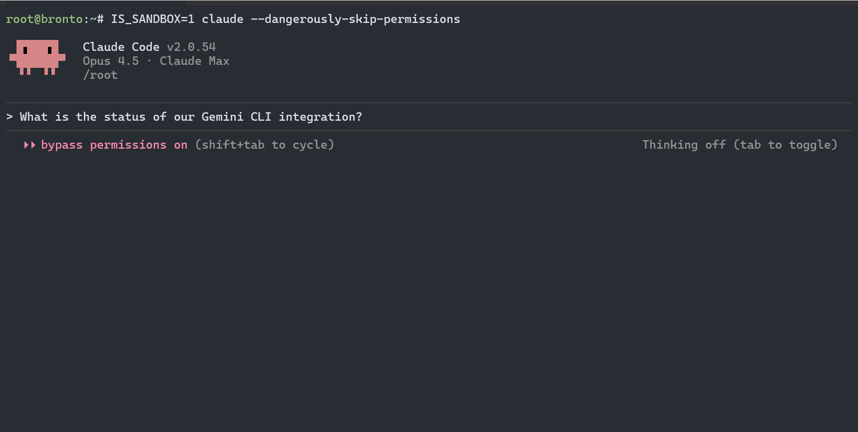Click the Opus 4.5 model label
This screenshot has height=432, width=858.
[110, 61]
